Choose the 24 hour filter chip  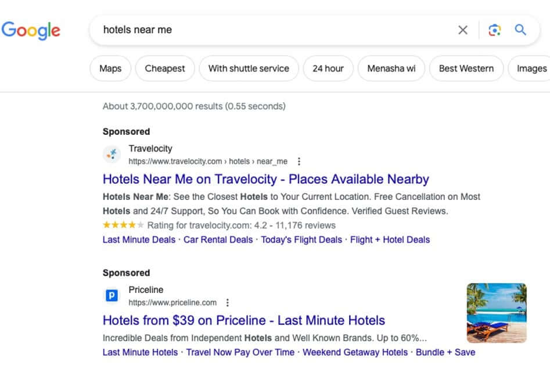328,69
